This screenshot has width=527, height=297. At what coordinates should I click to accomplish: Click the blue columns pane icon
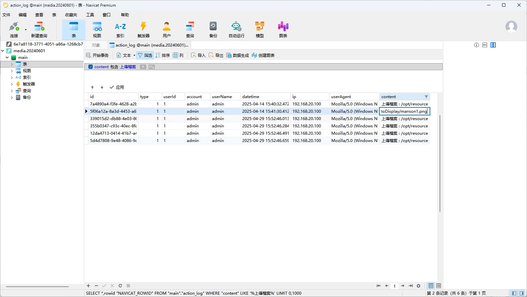pyautogui.click(x=493, y=45)
